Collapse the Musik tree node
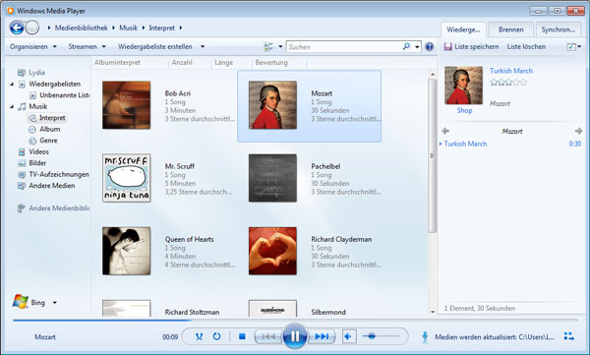 point(12,106)
